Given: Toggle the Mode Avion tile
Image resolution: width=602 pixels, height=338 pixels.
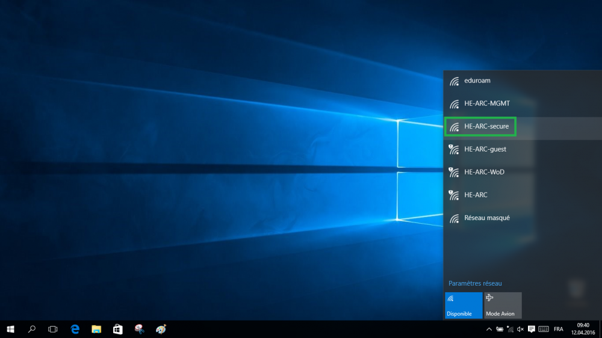Looking at the screenshot, I should 503,306.
